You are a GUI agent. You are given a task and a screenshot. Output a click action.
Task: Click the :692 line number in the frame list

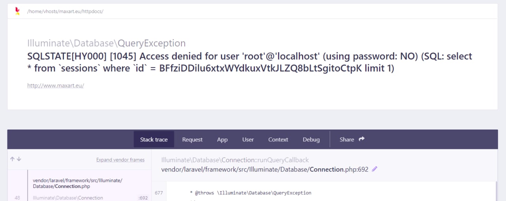pyautogui.click(x=143, y=198)
